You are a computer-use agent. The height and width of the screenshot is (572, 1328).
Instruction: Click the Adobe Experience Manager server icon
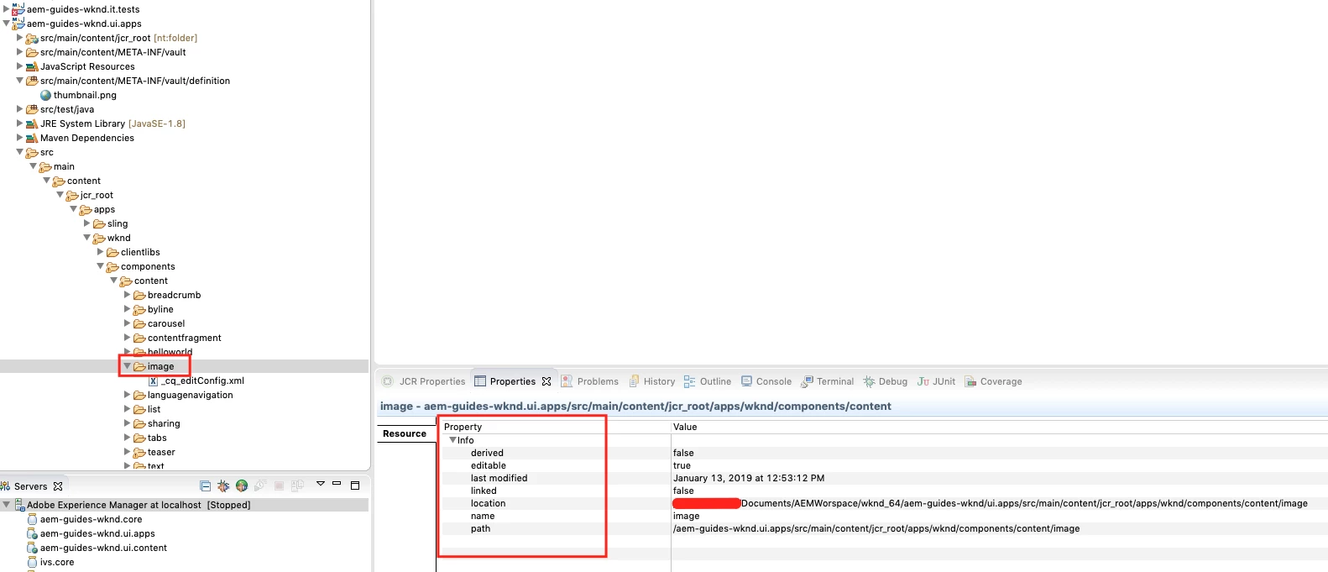click(x=19, y=505)
